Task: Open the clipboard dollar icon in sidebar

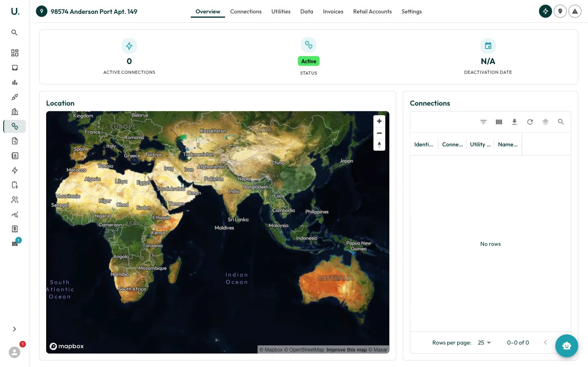Action: point(15,185)
